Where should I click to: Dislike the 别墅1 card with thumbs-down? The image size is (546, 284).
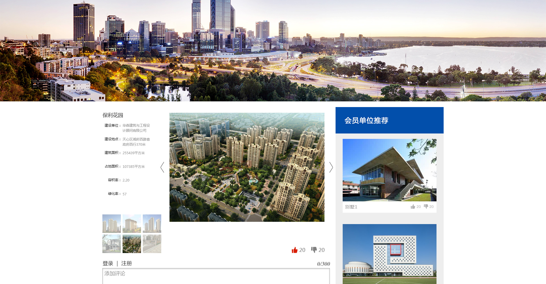pyautogui.click(x=426, y=206)
